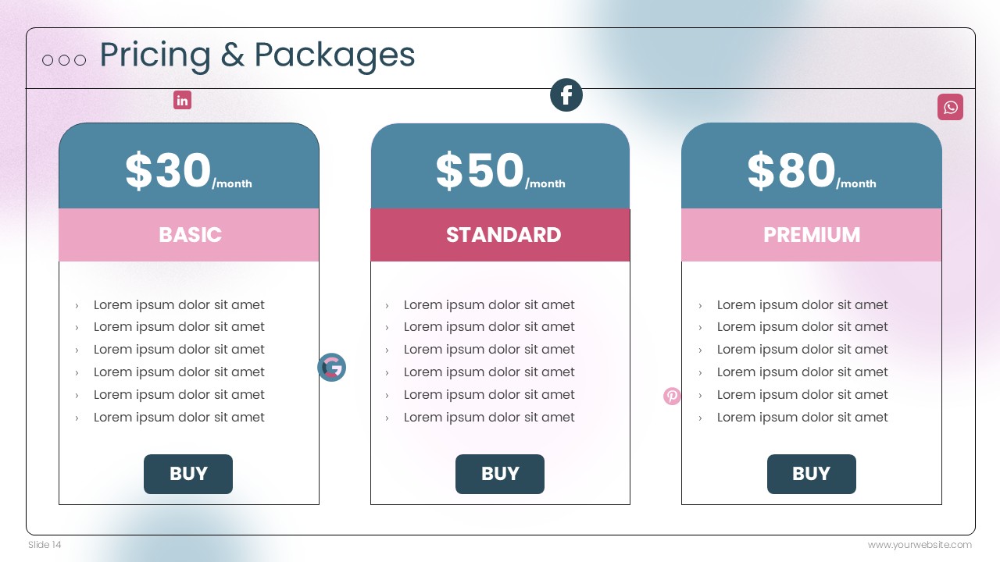The width and height of the screenshot is (1000, 562).
Task: Click BUY button under Basic plan
Action: click(x=188, y=474)
